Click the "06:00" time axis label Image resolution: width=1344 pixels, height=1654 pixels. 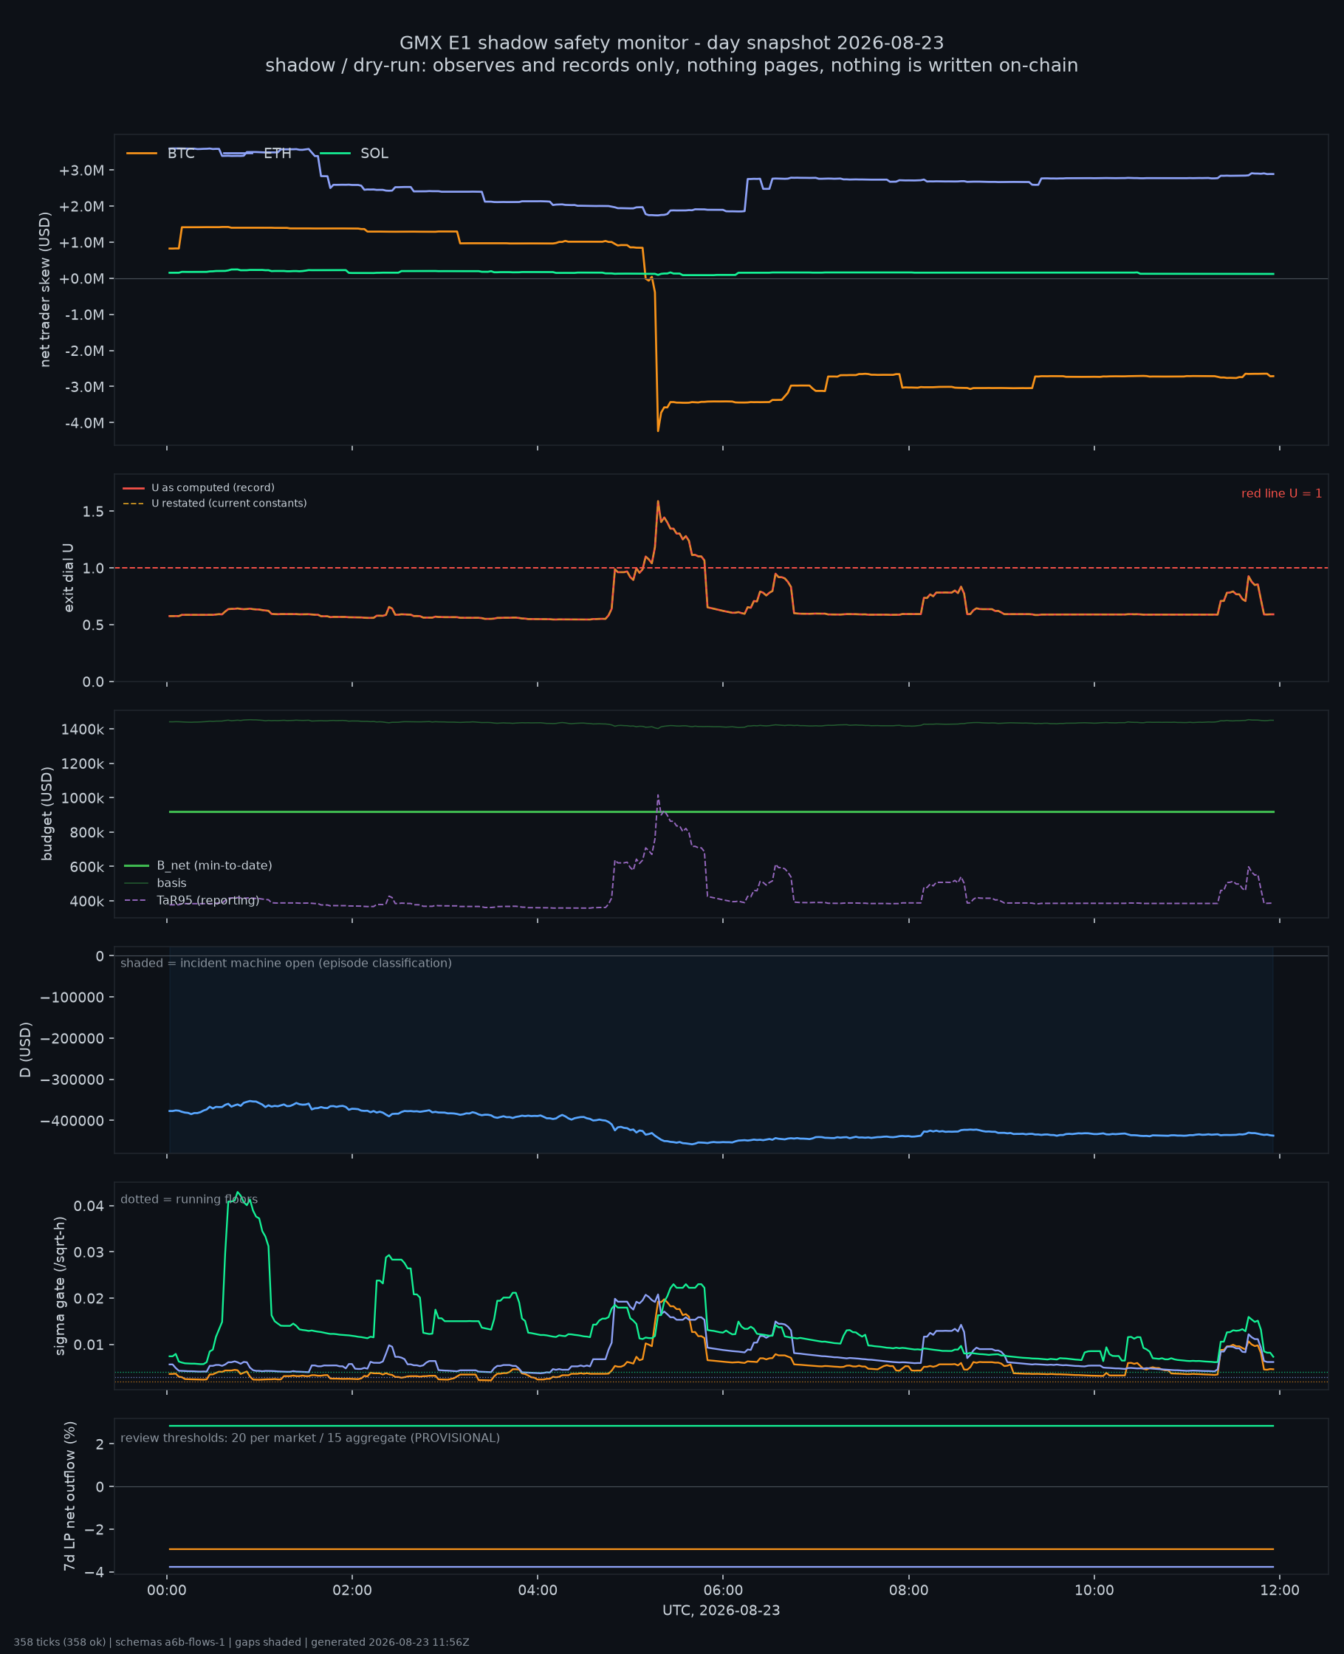click(723, 1590)
